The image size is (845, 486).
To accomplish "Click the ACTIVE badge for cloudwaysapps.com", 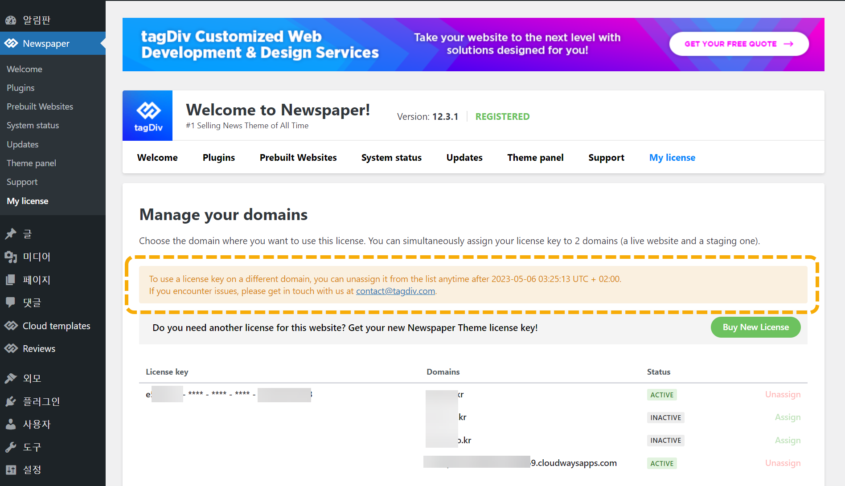I will pyautogui.click(x=662, y=463).
